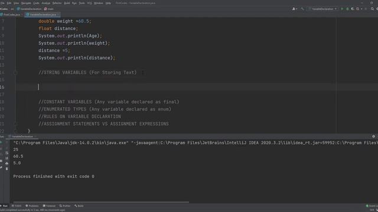Open the Run tool window button
Image resolution: width=378 pixels, height=212 pixels.
tap(4, 206)
